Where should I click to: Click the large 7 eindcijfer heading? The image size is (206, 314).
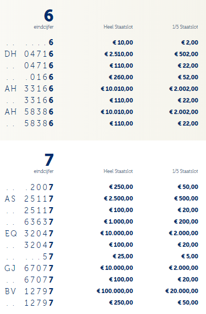pyautogui.click(x=49, y=160)
